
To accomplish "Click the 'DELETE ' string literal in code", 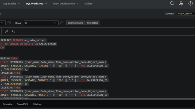I will pos(45,95).
